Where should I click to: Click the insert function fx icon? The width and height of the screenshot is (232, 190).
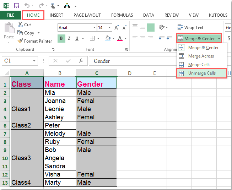81,61
